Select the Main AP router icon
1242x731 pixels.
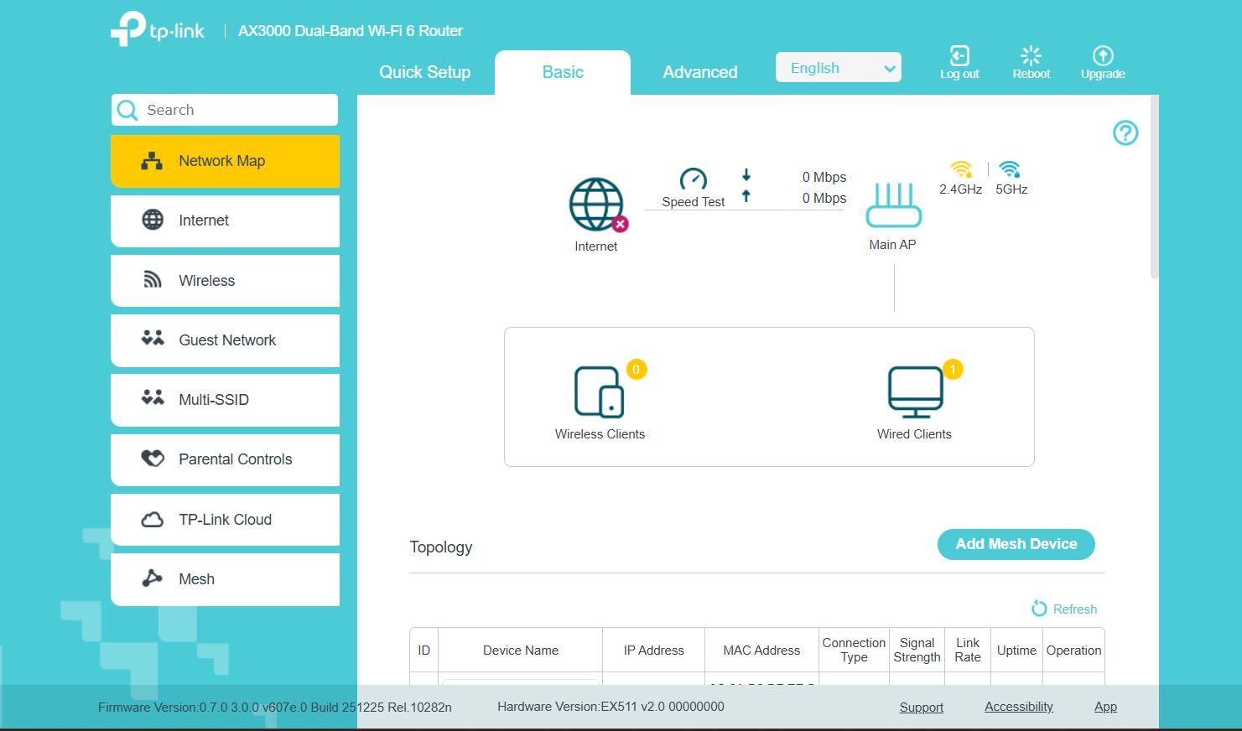tap(893, 205)
